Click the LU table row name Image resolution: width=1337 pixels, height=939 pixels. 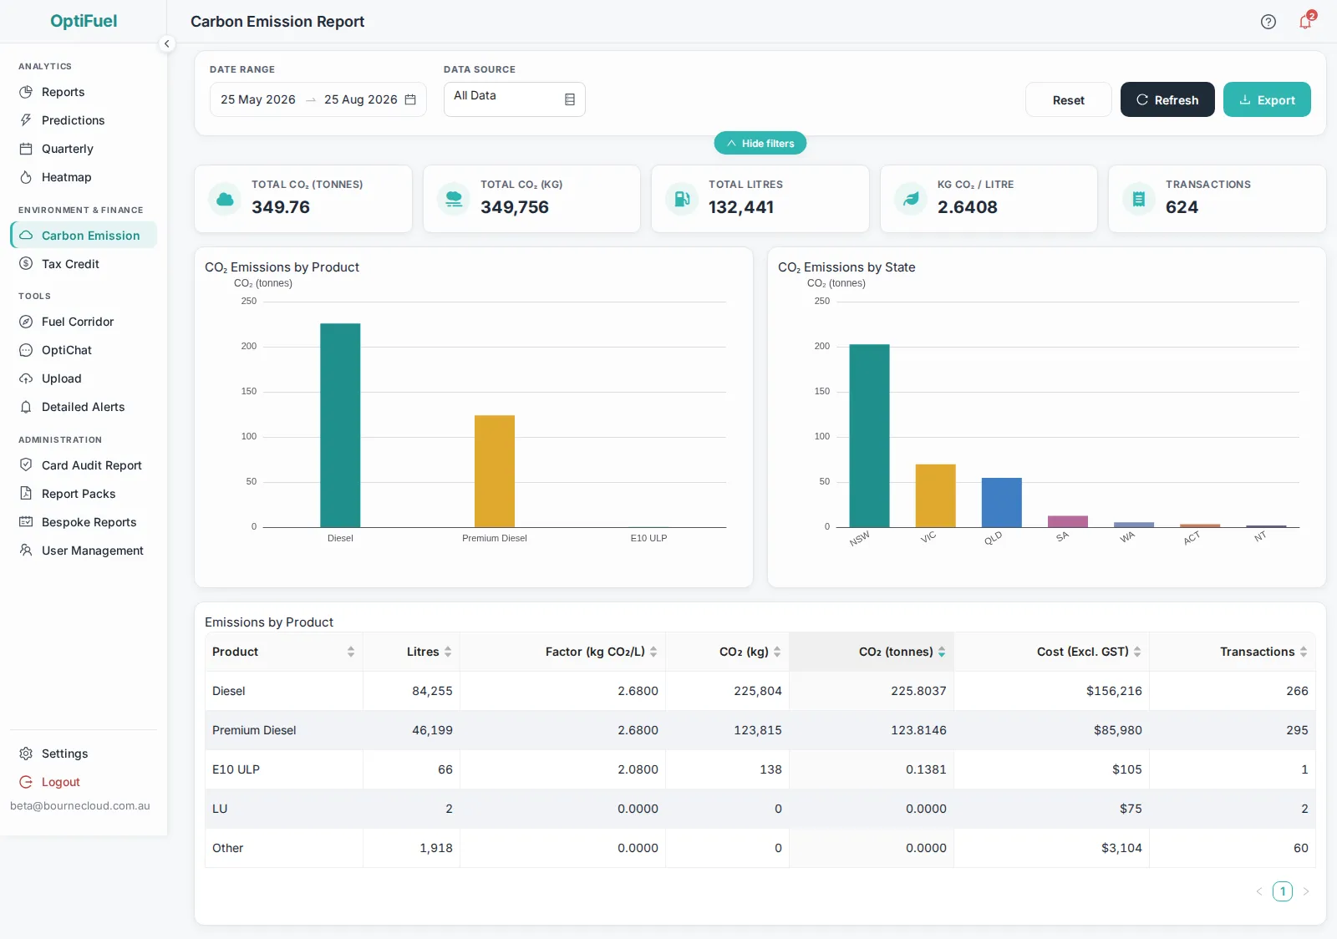(220, 809)
